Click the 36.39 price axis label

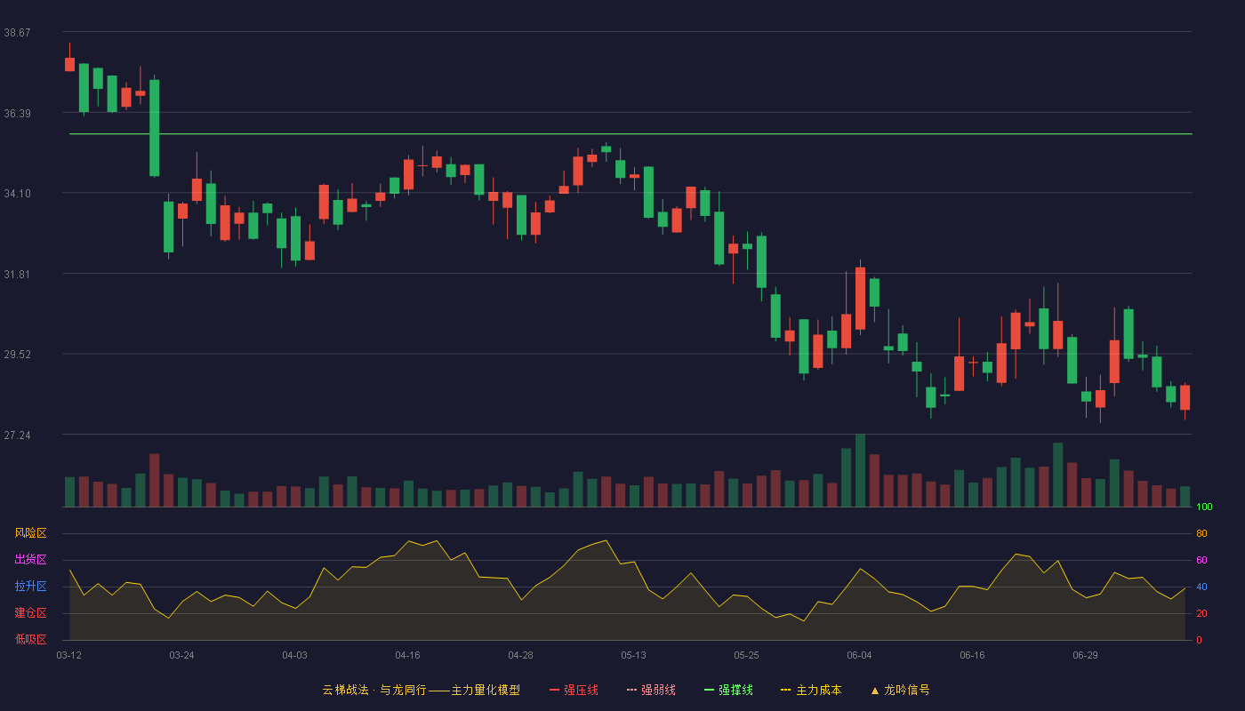(17, 113)
